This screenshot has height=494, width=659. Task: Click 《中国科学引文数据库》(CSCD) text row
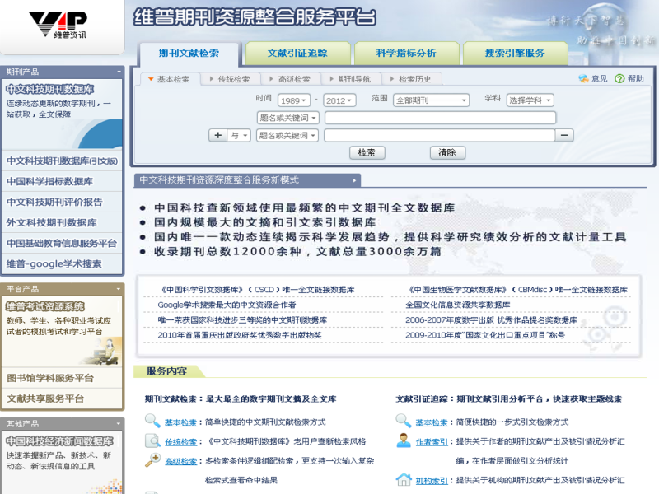pyautogui.click(x=256, y=290)
